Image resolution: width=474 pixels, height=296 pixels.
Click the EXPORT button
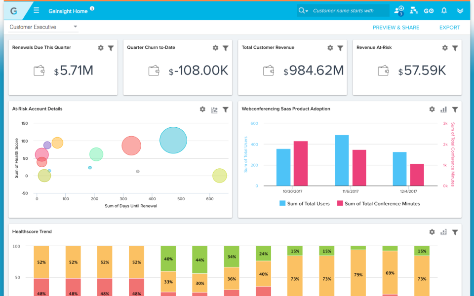pyautogui.click(x=449, y=27)
